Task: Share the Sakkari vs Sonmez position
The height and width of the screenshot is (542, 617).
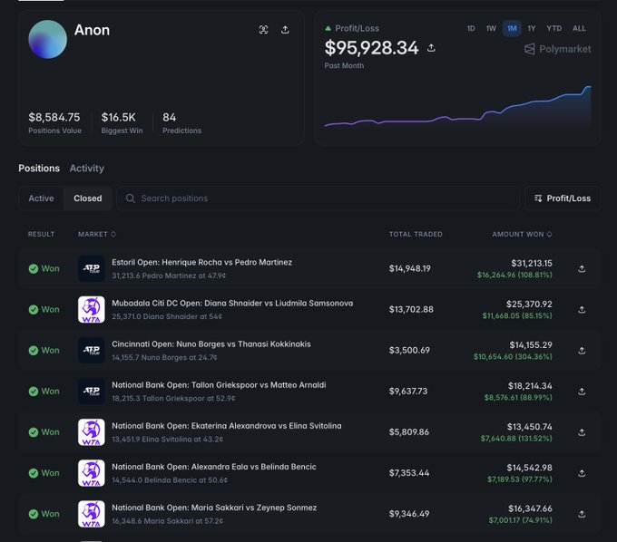Action: [582, 514]
